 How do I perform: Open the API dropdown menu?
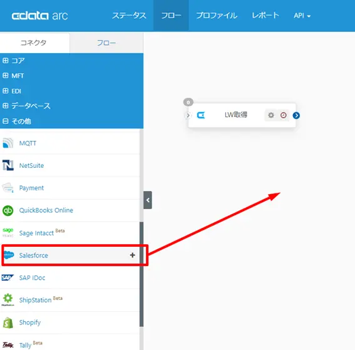click(x=302, y=16)
